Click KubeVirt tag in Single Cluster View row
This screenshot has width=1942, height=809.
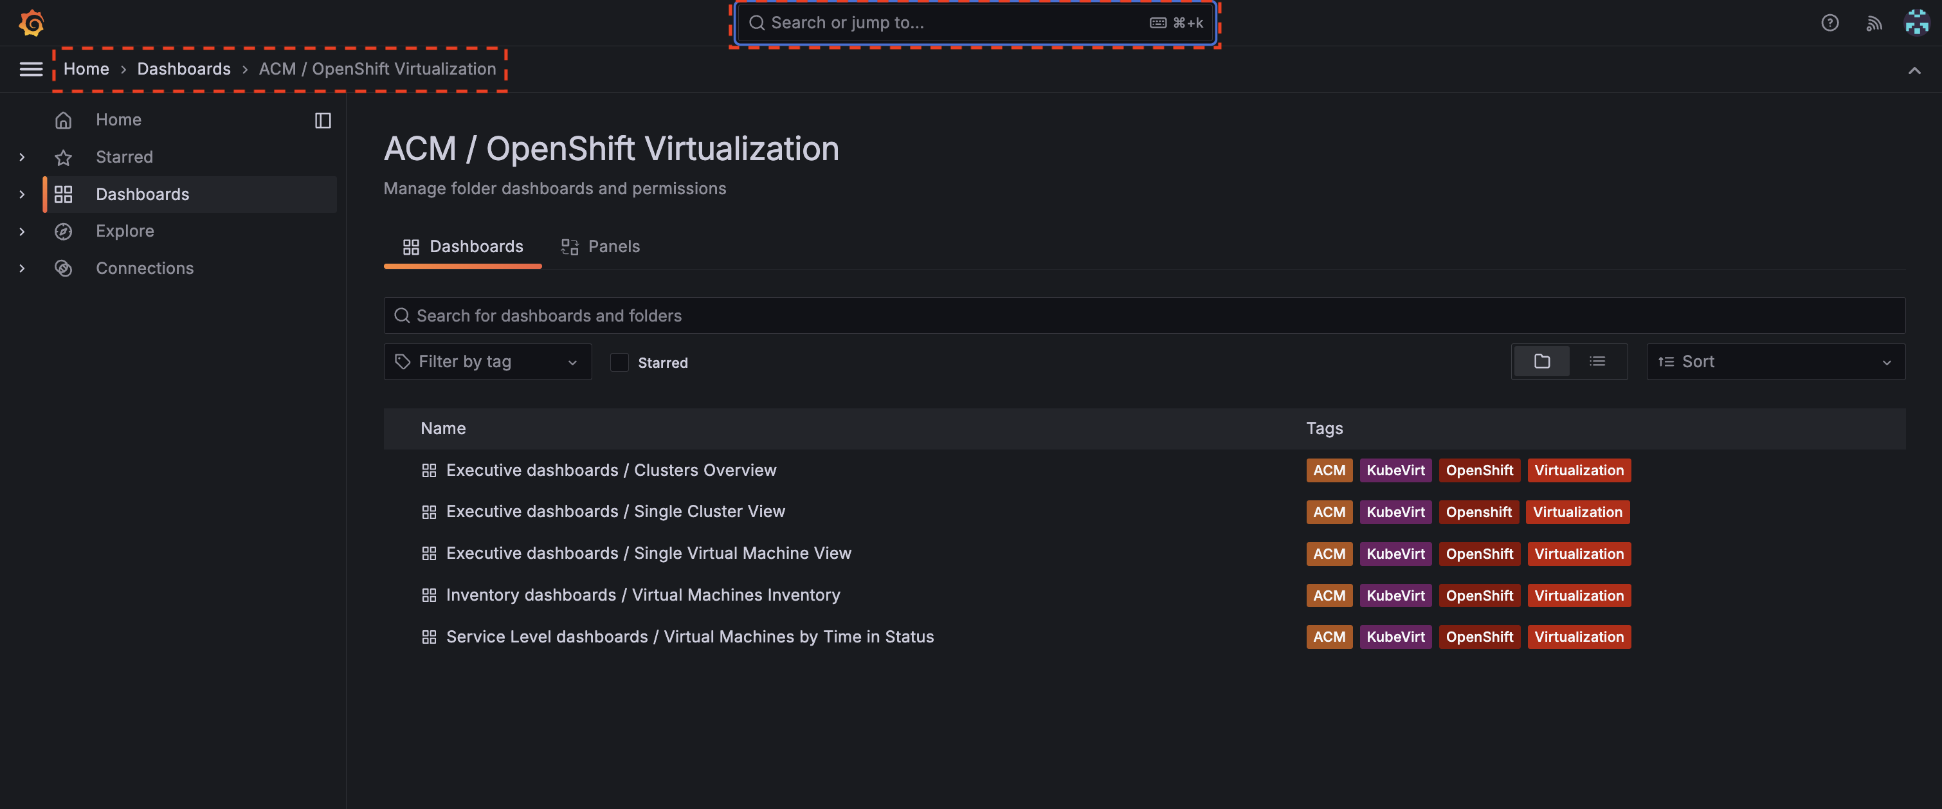point(1395,512)
